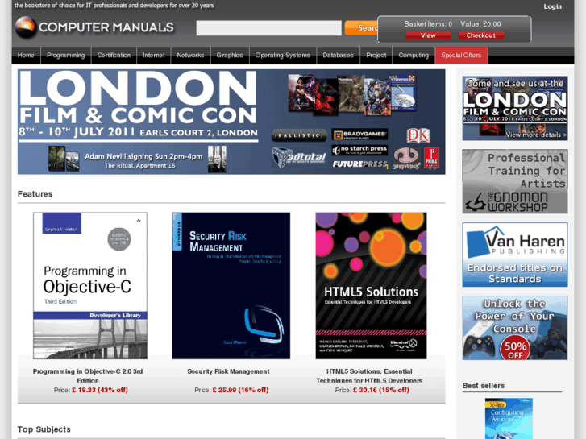Viewport: 586px width, 439px height.
Task: Click HTML5 Solutions: Essential Techniques title link
Action: click(x=369, y=376)
